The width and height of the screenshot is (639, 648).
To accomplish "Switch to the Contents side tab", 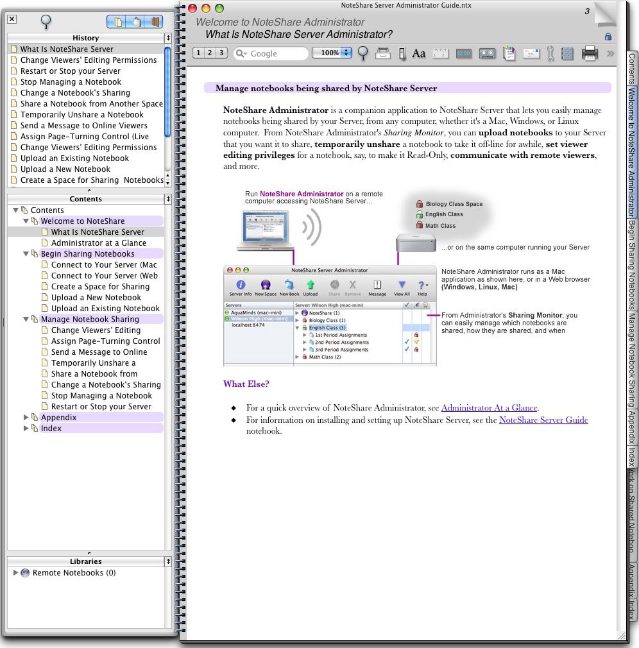I will click(x=631, y=69).
